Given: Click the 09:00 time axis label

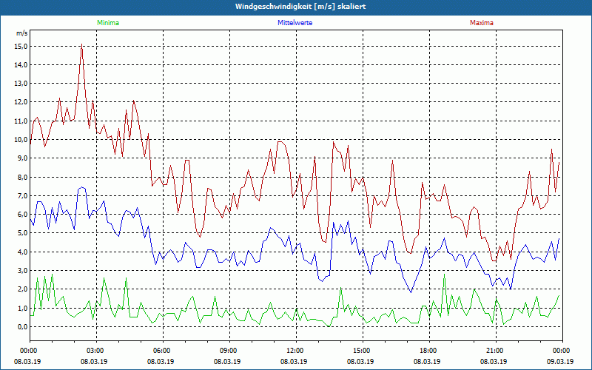Looking at the screenshot, I should [229, 351].
